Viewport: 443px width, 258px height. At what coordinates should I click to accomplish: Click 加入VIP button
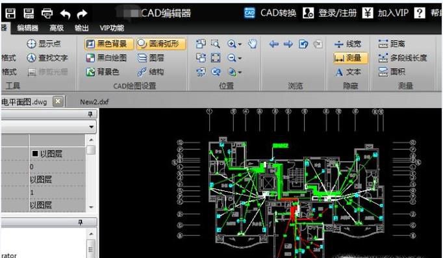385,13
